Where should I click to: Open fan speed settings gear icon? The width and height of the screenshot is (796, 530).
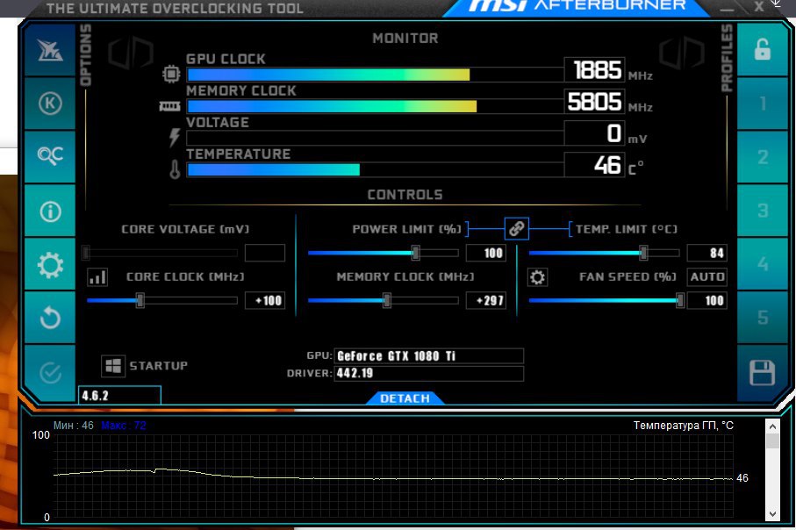click(537, 277)
